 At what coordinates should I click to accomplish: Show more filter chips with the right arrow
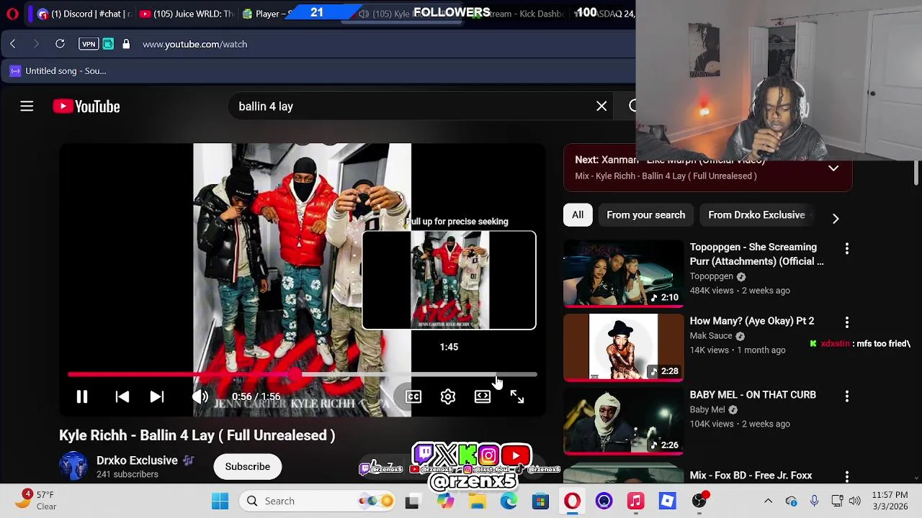836,218
